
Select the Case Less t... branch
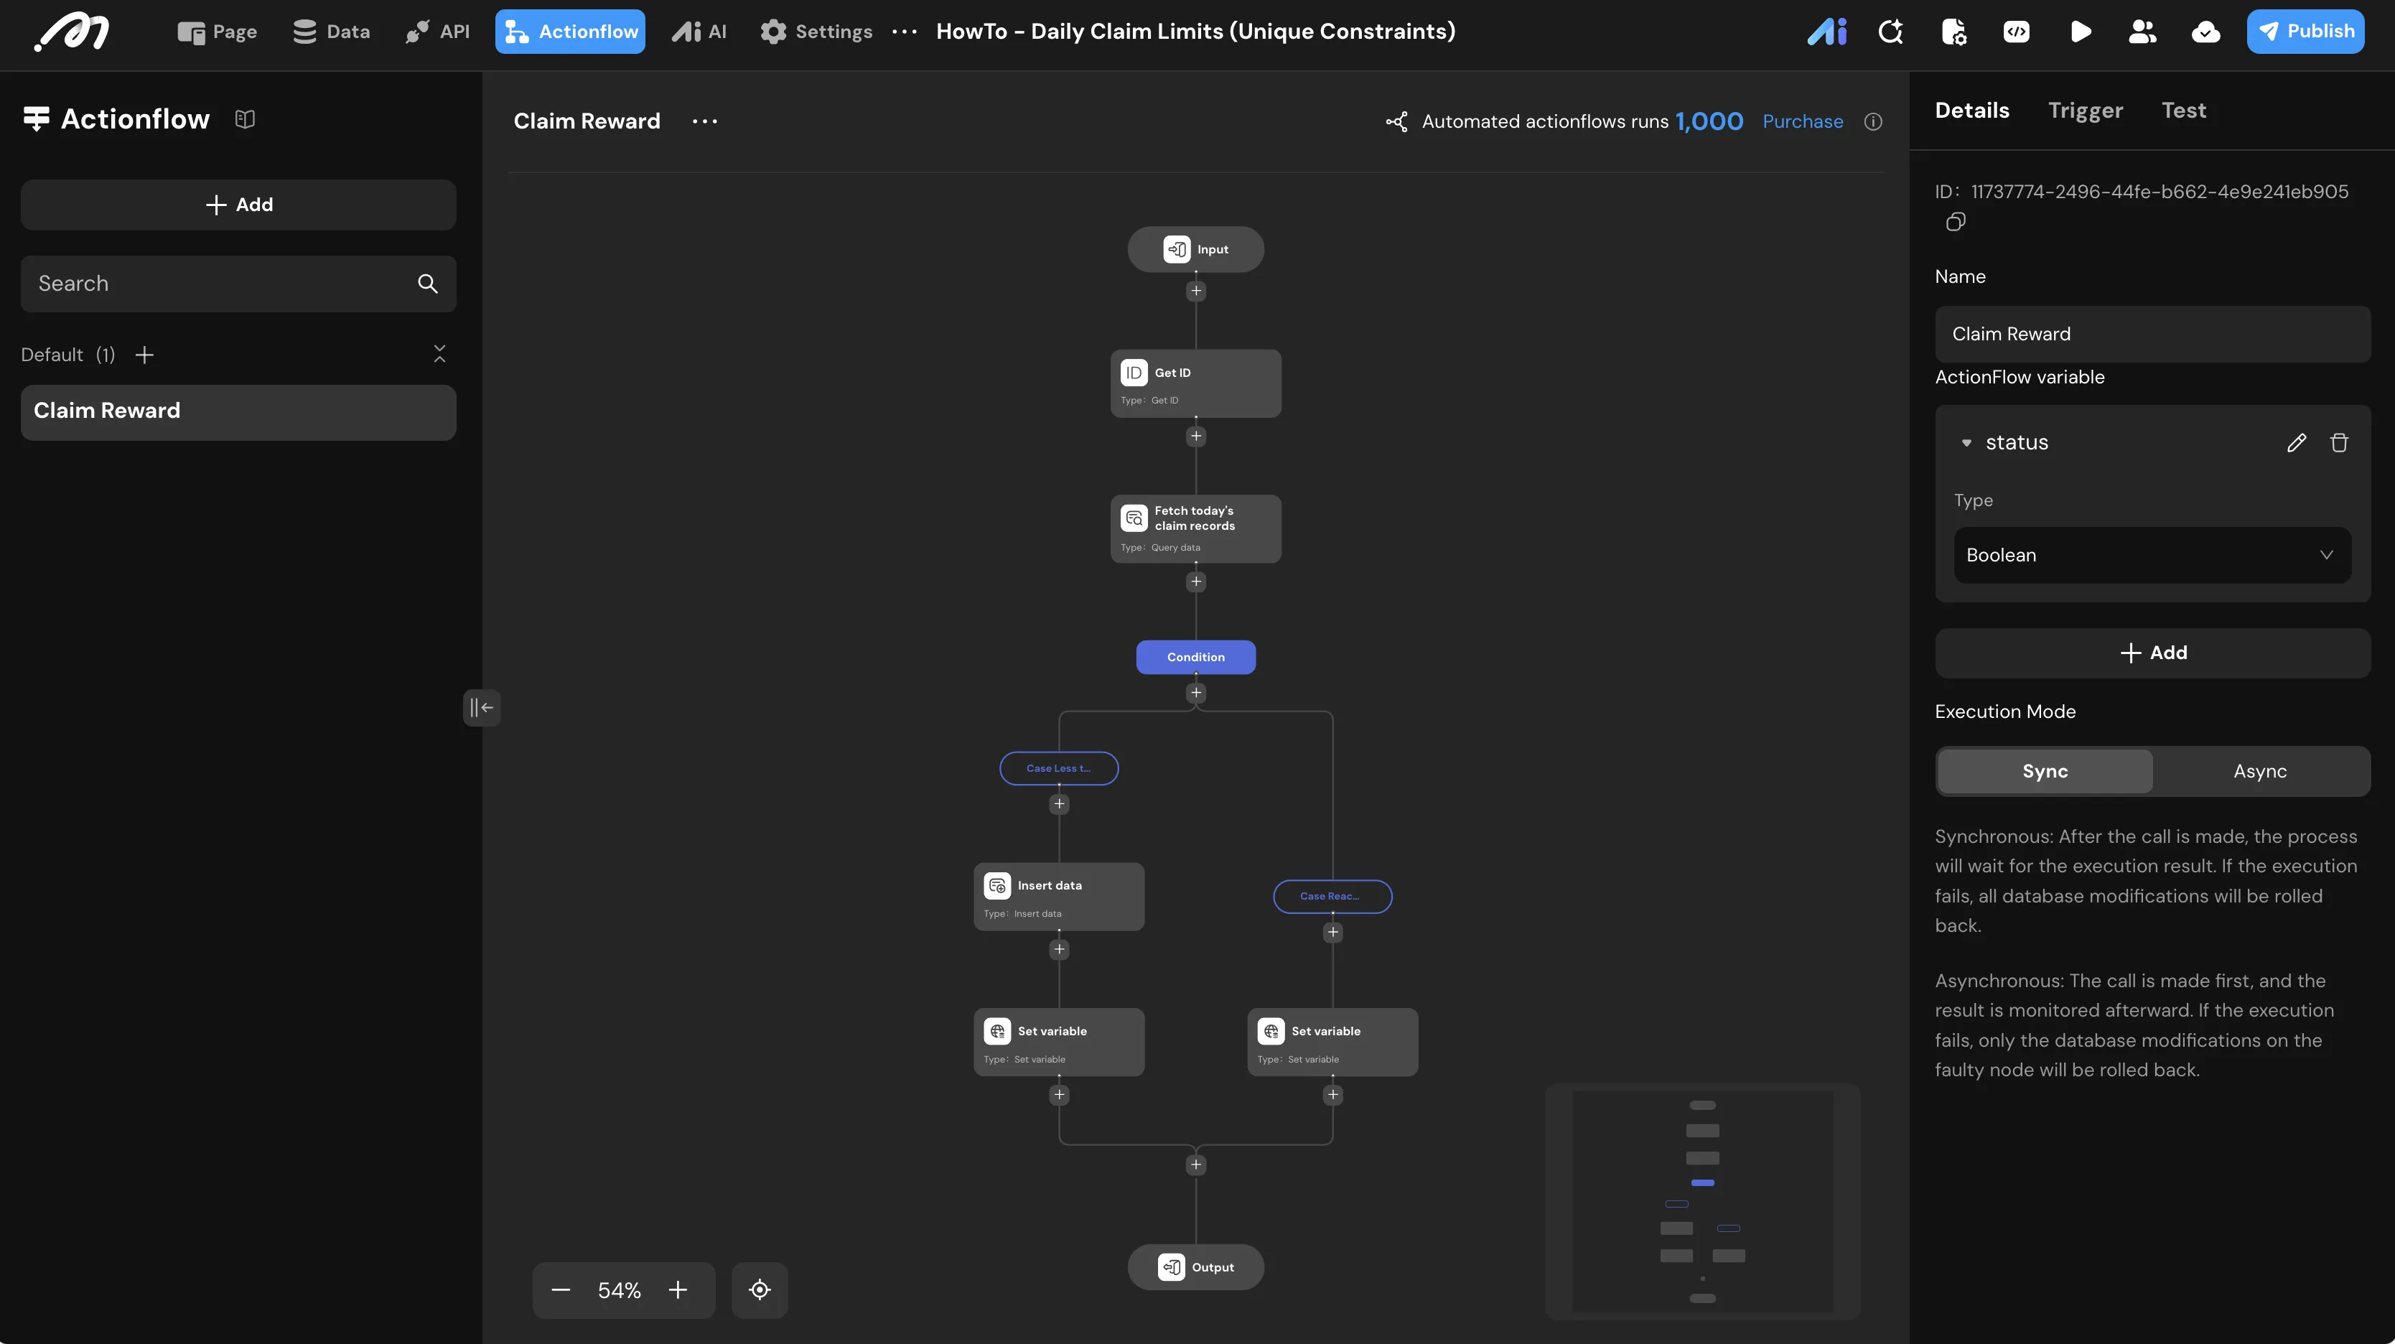click(1059, 769)
